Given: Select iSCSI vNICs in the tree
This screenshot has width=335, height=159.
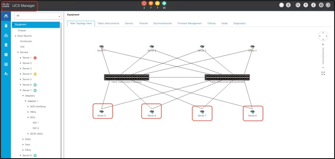Looking at the screenshot, I should (36, 134).
